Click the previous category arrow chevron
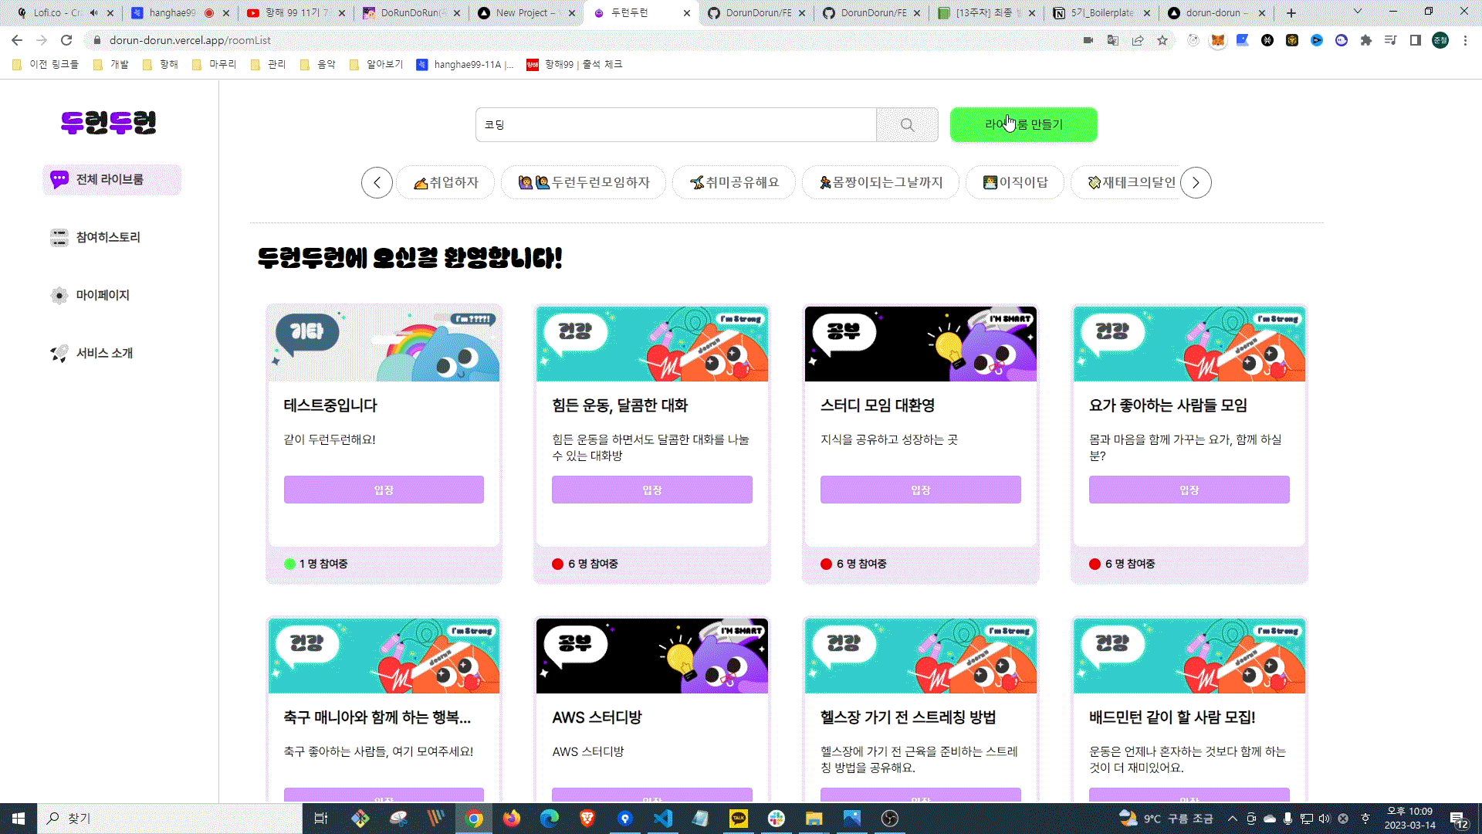The width and height of the screenshot is (1482, 834). (x=377, y=182)
